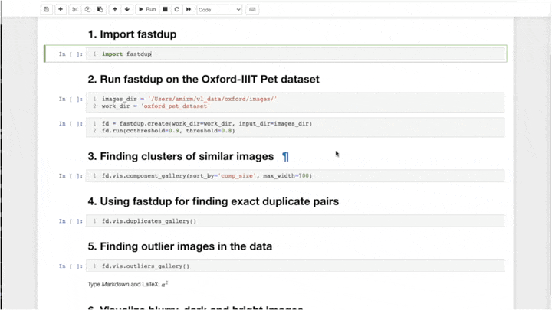This screenshot has width=552, height=310.
Task: Click the pilcrow anchor link beside heading 3
Action: click(285, 157)
